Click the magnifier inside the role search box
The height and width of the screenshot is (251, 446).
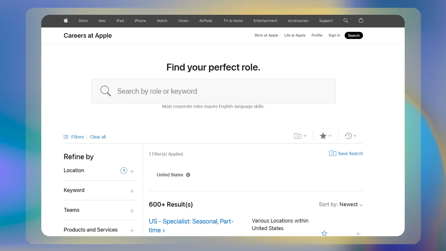tap(106, 91)
